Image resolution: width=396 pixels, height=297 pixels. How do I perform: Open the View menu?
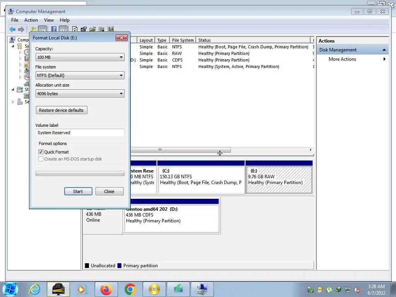point(49,20)
